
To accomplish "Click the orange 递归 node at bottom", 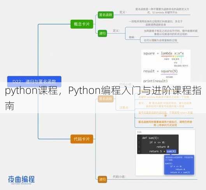I will pos(102,180).
